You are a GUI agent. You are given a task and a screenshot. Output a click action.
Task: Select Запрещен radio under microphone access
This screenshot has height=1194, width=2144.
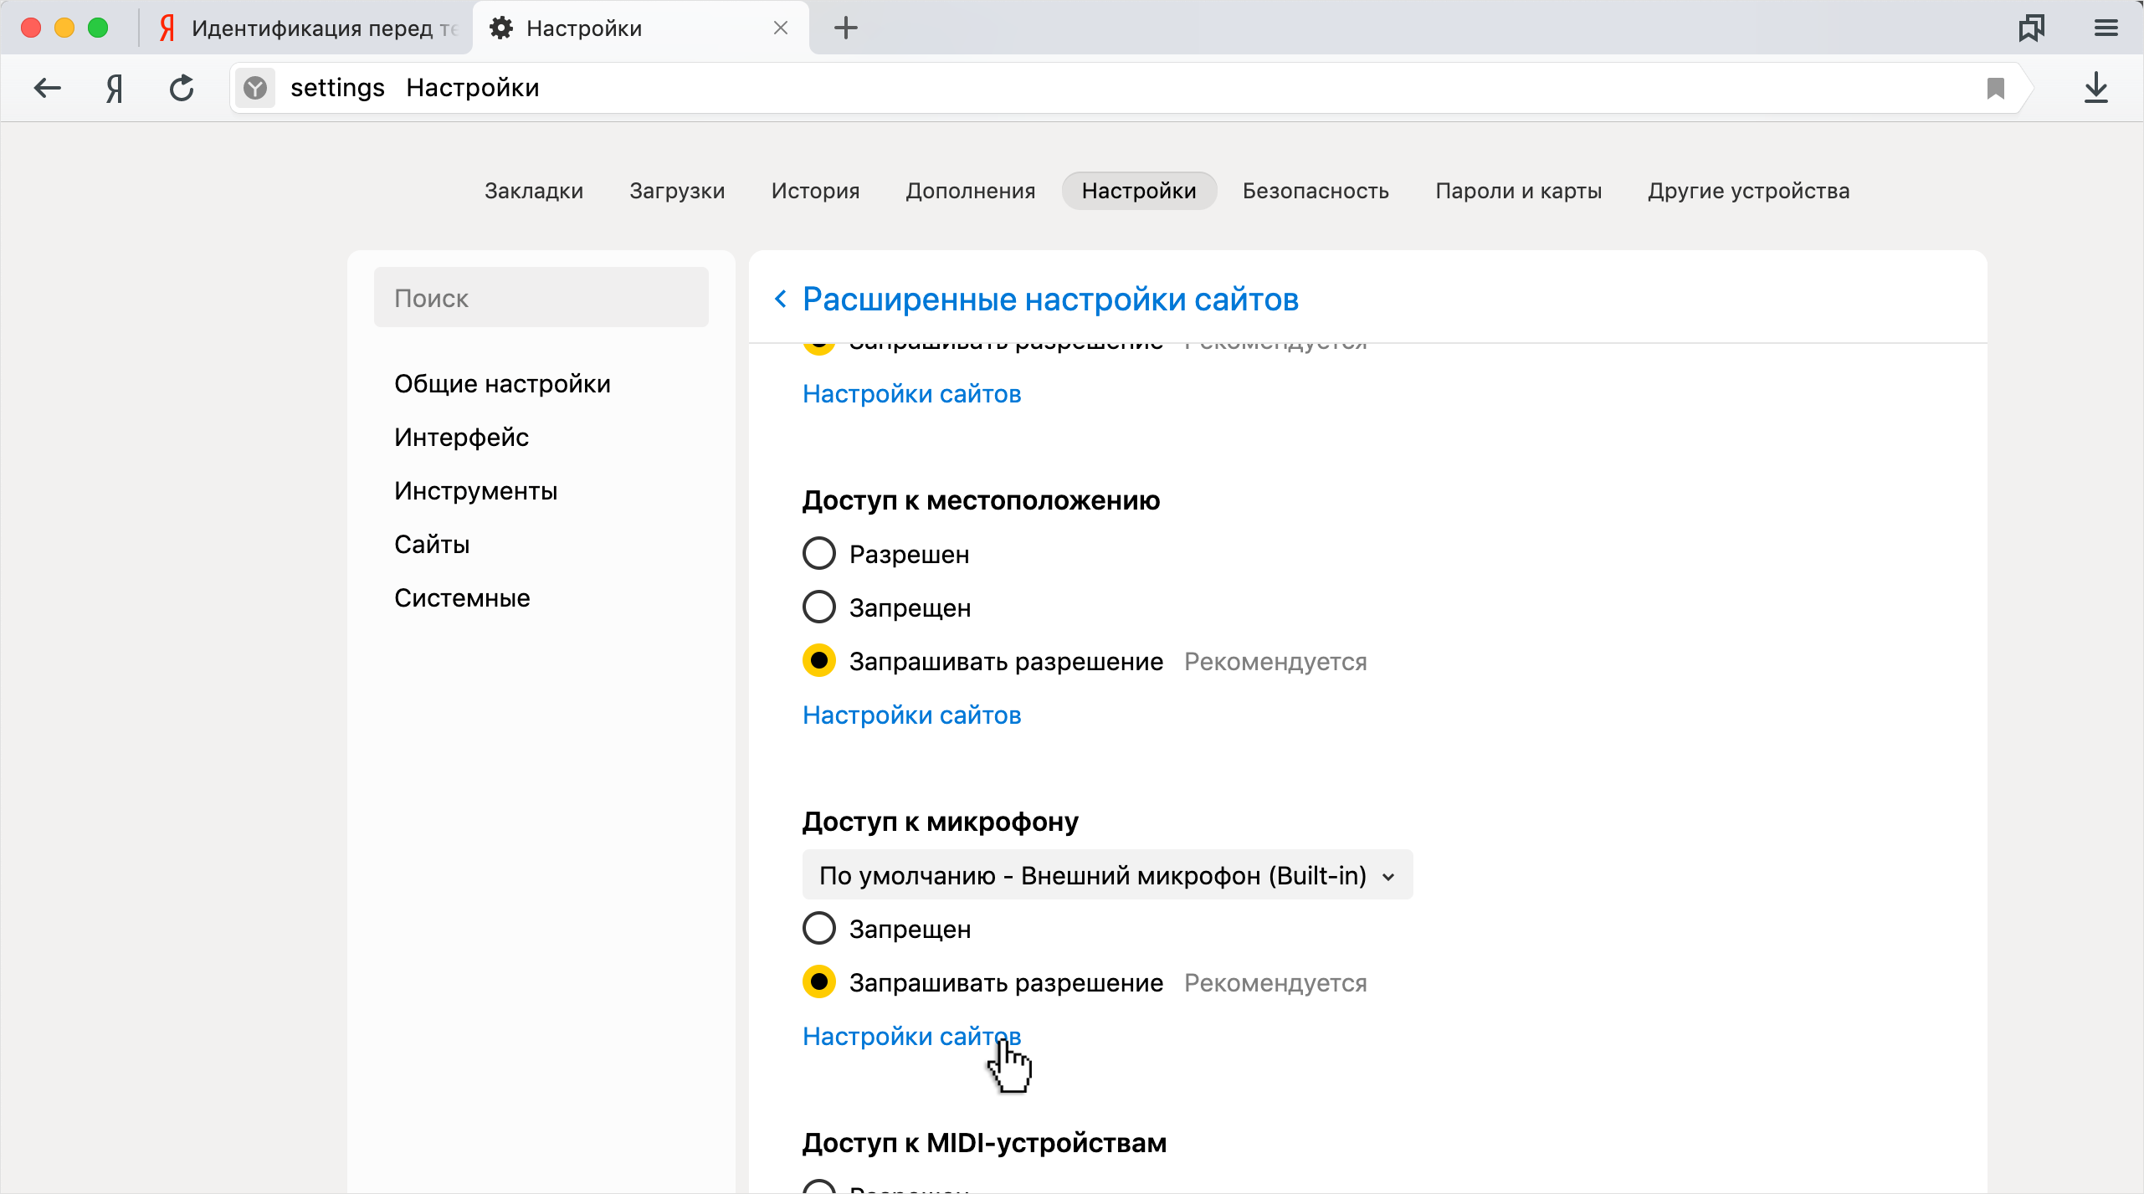(819, 929)
